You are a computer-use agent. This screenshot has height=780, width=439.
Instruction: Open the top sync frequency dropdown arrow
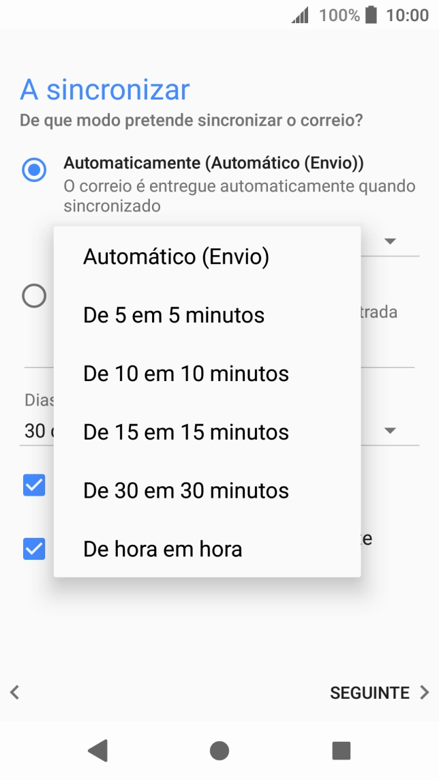pos(389,241)
